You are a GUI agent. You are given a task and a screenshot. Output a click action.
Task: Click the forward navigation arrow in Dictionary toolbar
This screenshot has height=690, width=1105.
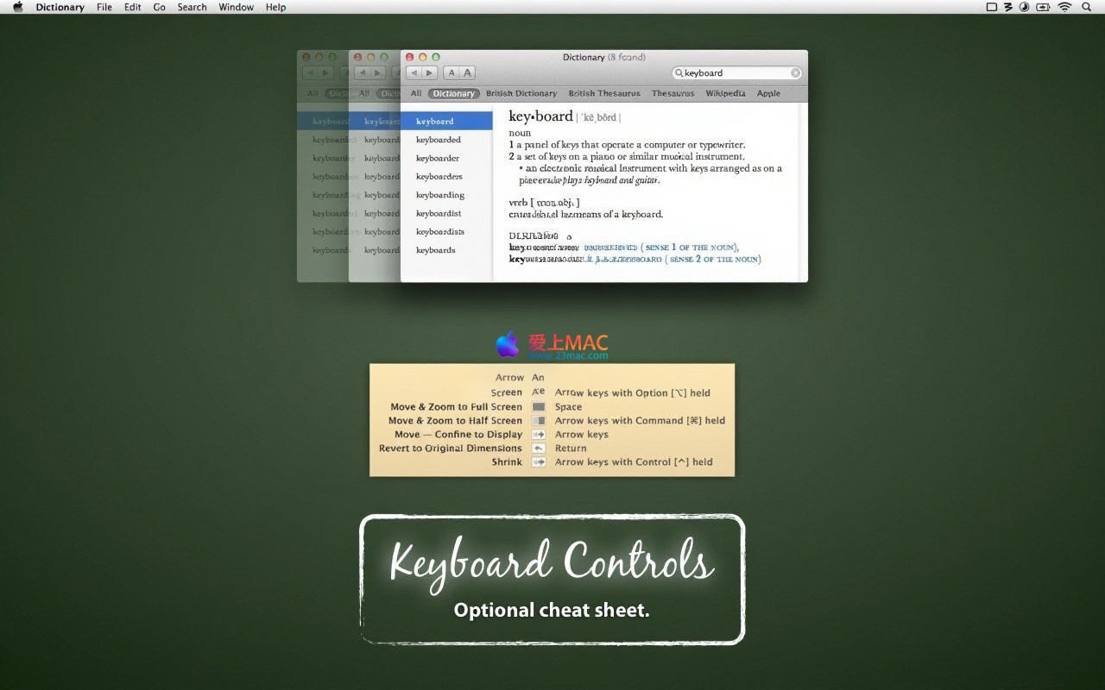pyautogui.click(x=429, y=73)
